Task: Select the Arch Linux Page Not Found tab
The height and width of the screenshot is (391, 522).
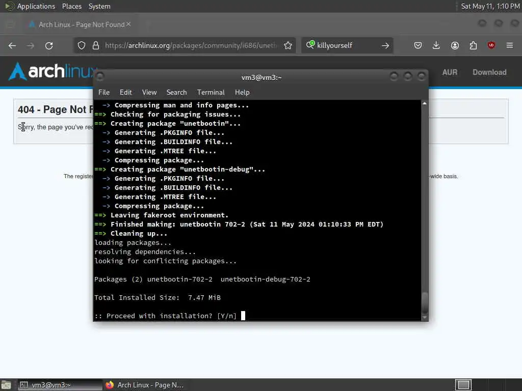Action: coord(80,24)
